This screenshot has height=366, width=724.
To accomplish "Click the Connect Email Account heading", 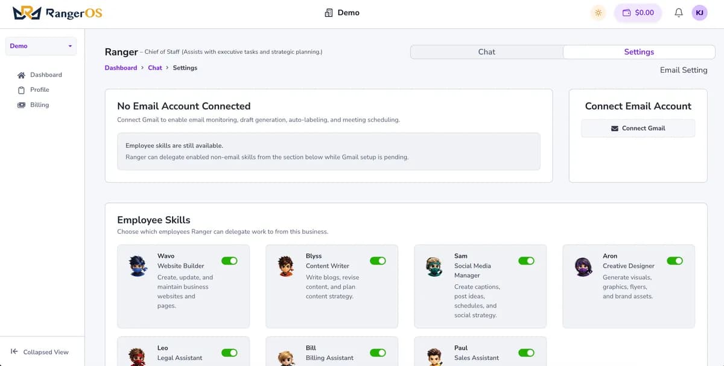I will 638,106.
